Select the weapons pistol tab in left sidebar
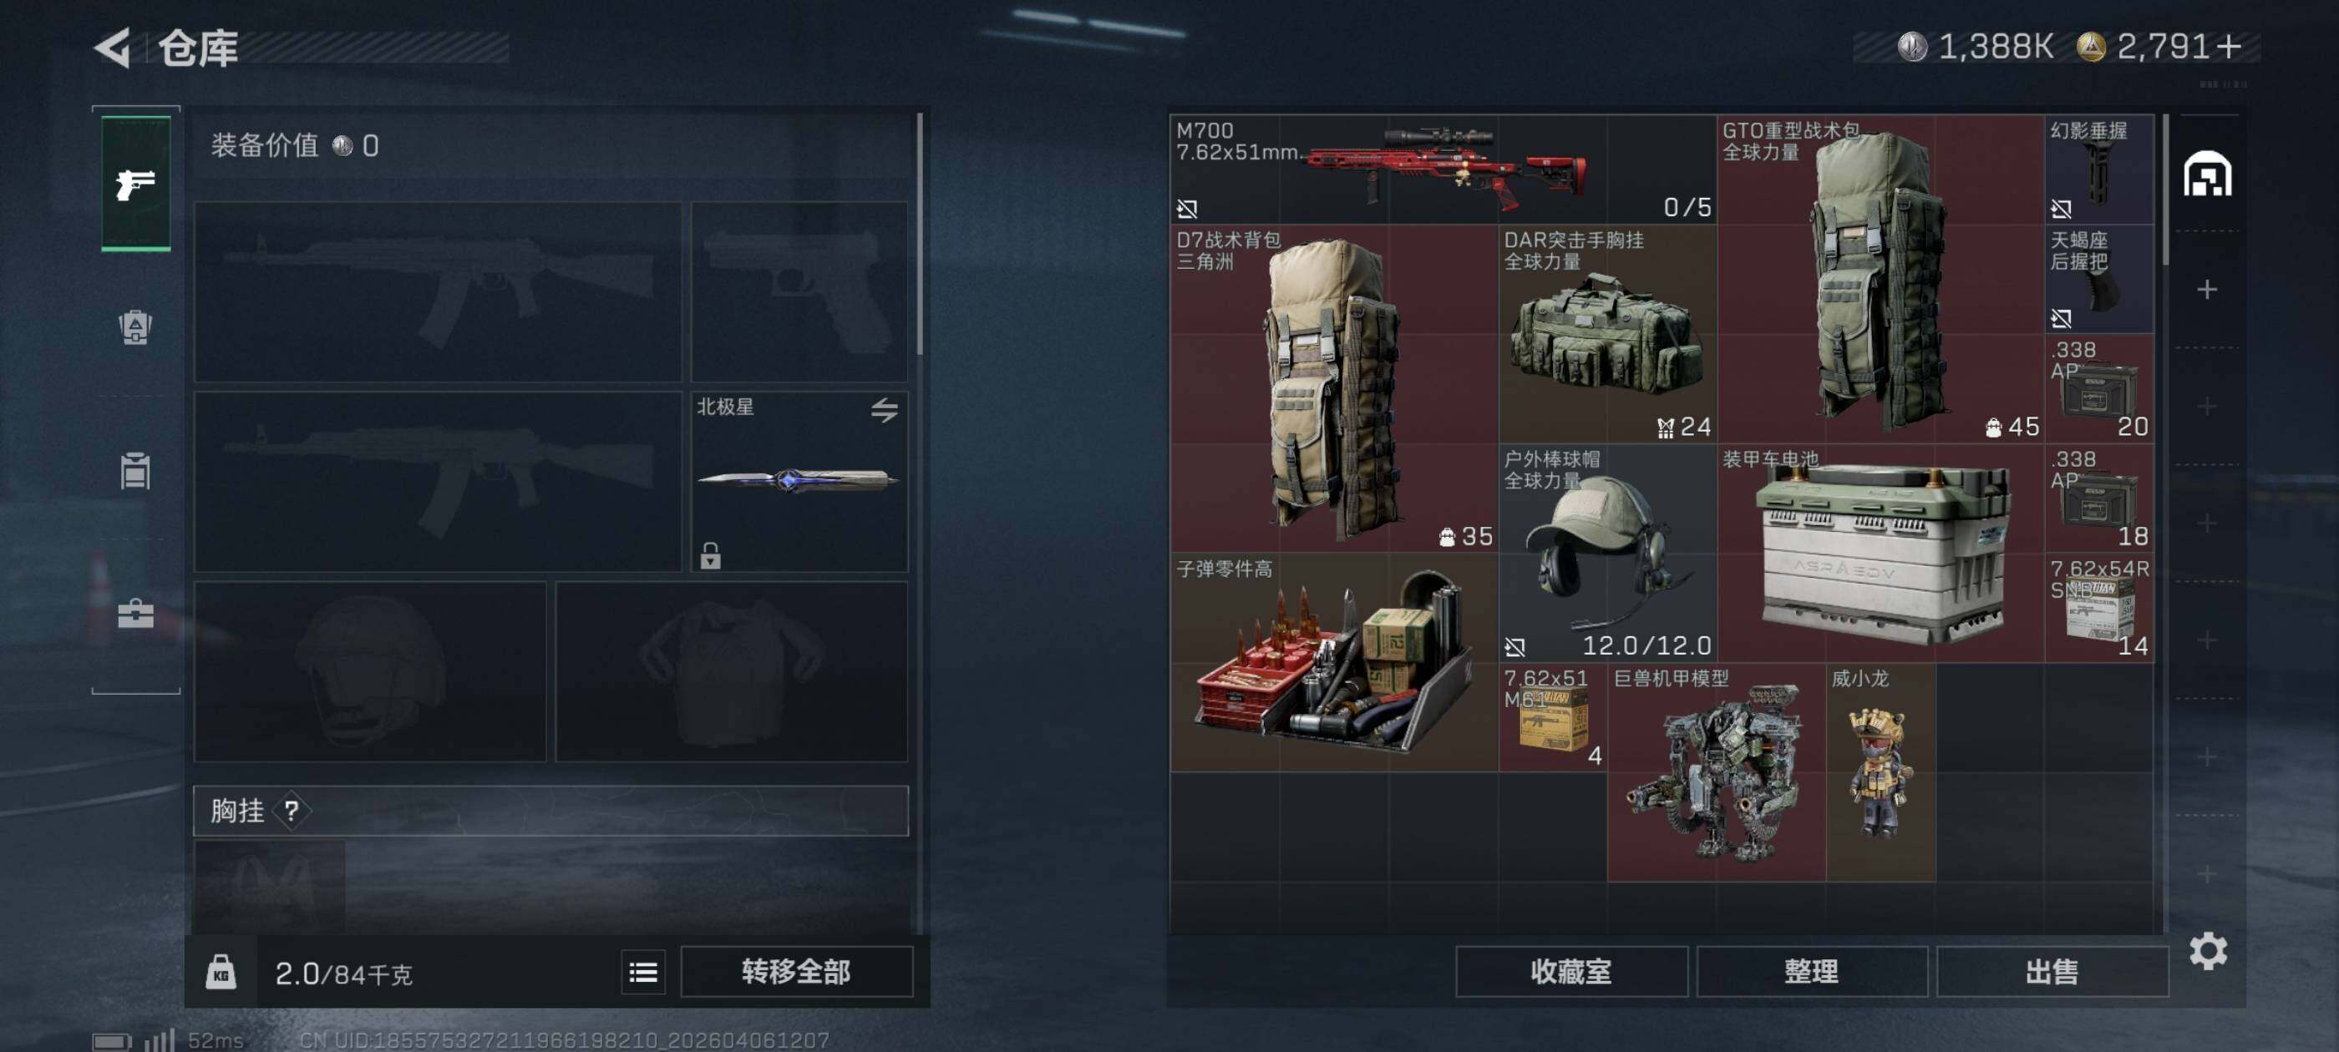Screen dimensions: 2339x1052 tap(135, 184)
